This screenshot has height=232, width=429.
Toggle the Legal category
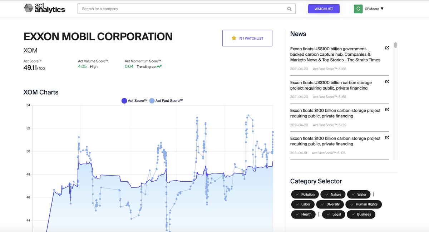point(334,215)
